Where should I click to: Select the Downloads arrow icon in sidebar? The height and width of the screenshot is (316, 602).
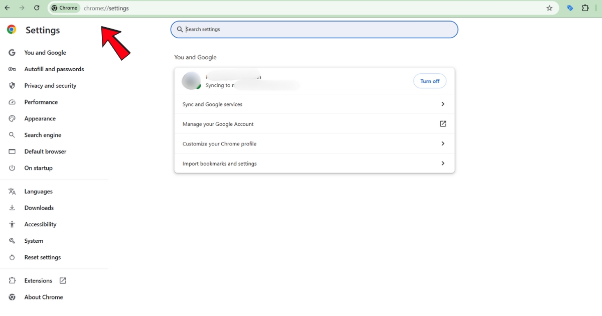12,207
